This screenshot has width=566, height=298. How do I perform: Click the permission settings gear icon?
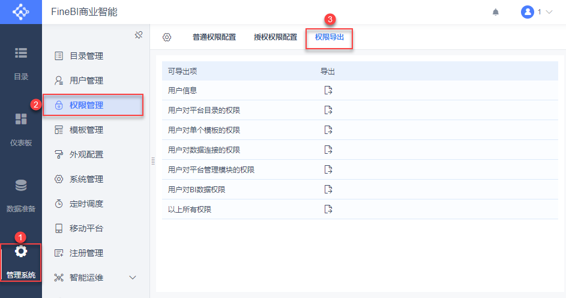167,37
